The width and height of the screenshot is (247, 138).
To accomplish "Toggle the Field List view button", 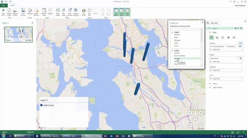I will point(127,12).
